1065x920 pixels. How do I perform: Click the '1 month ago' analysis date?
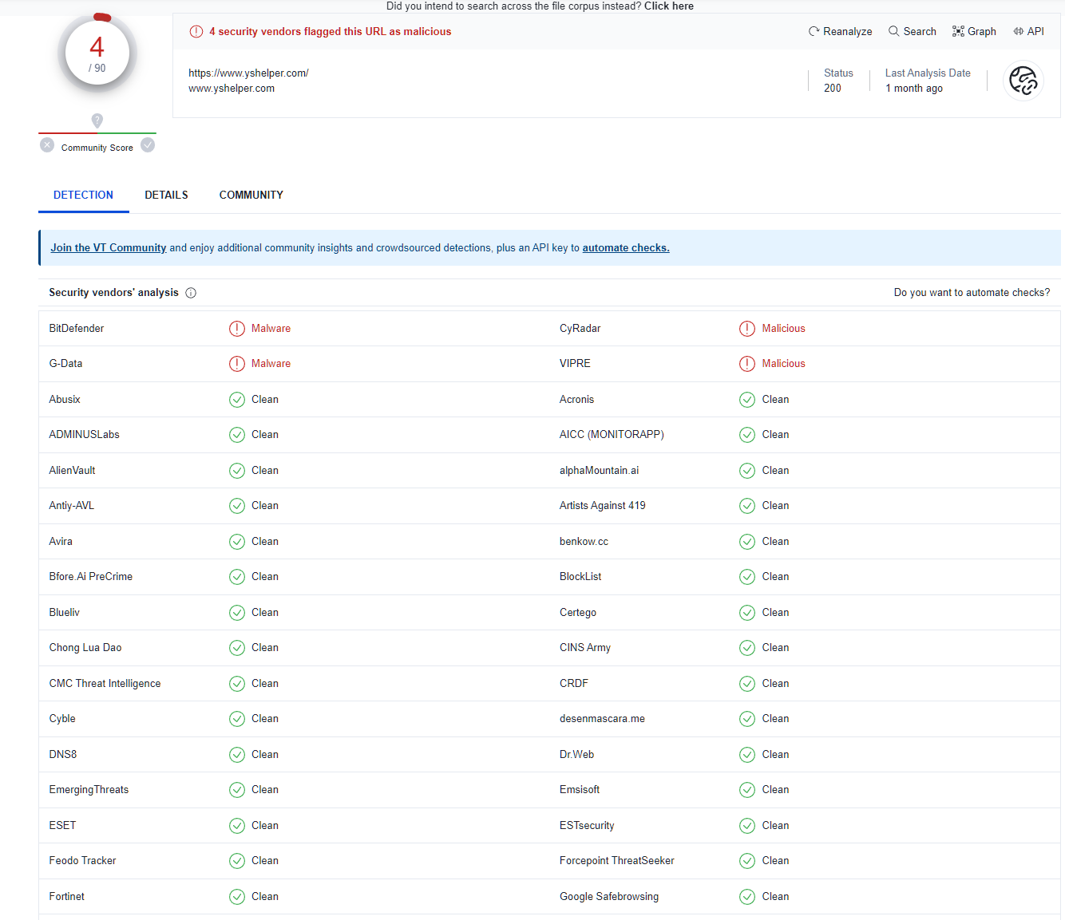914,89
